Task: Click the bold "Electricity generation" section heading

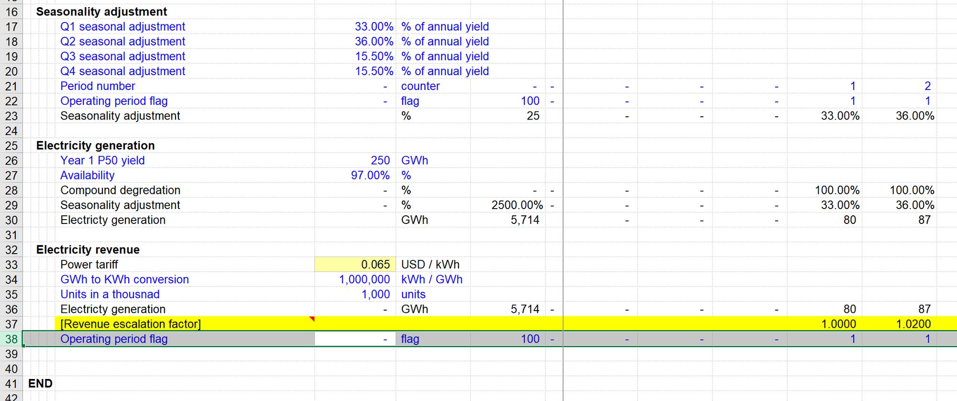Action: pyautogui.click(x=95, y=145)
